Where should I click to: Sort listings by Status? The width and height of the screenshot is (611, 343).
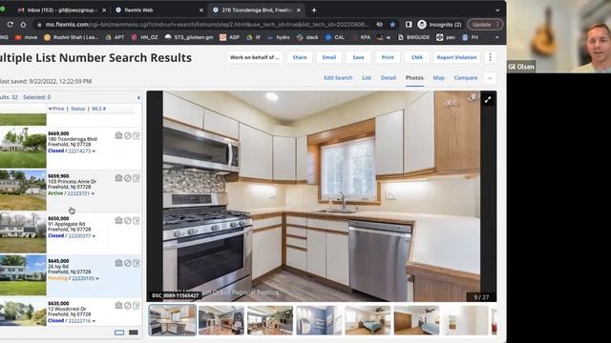point(77,109)
